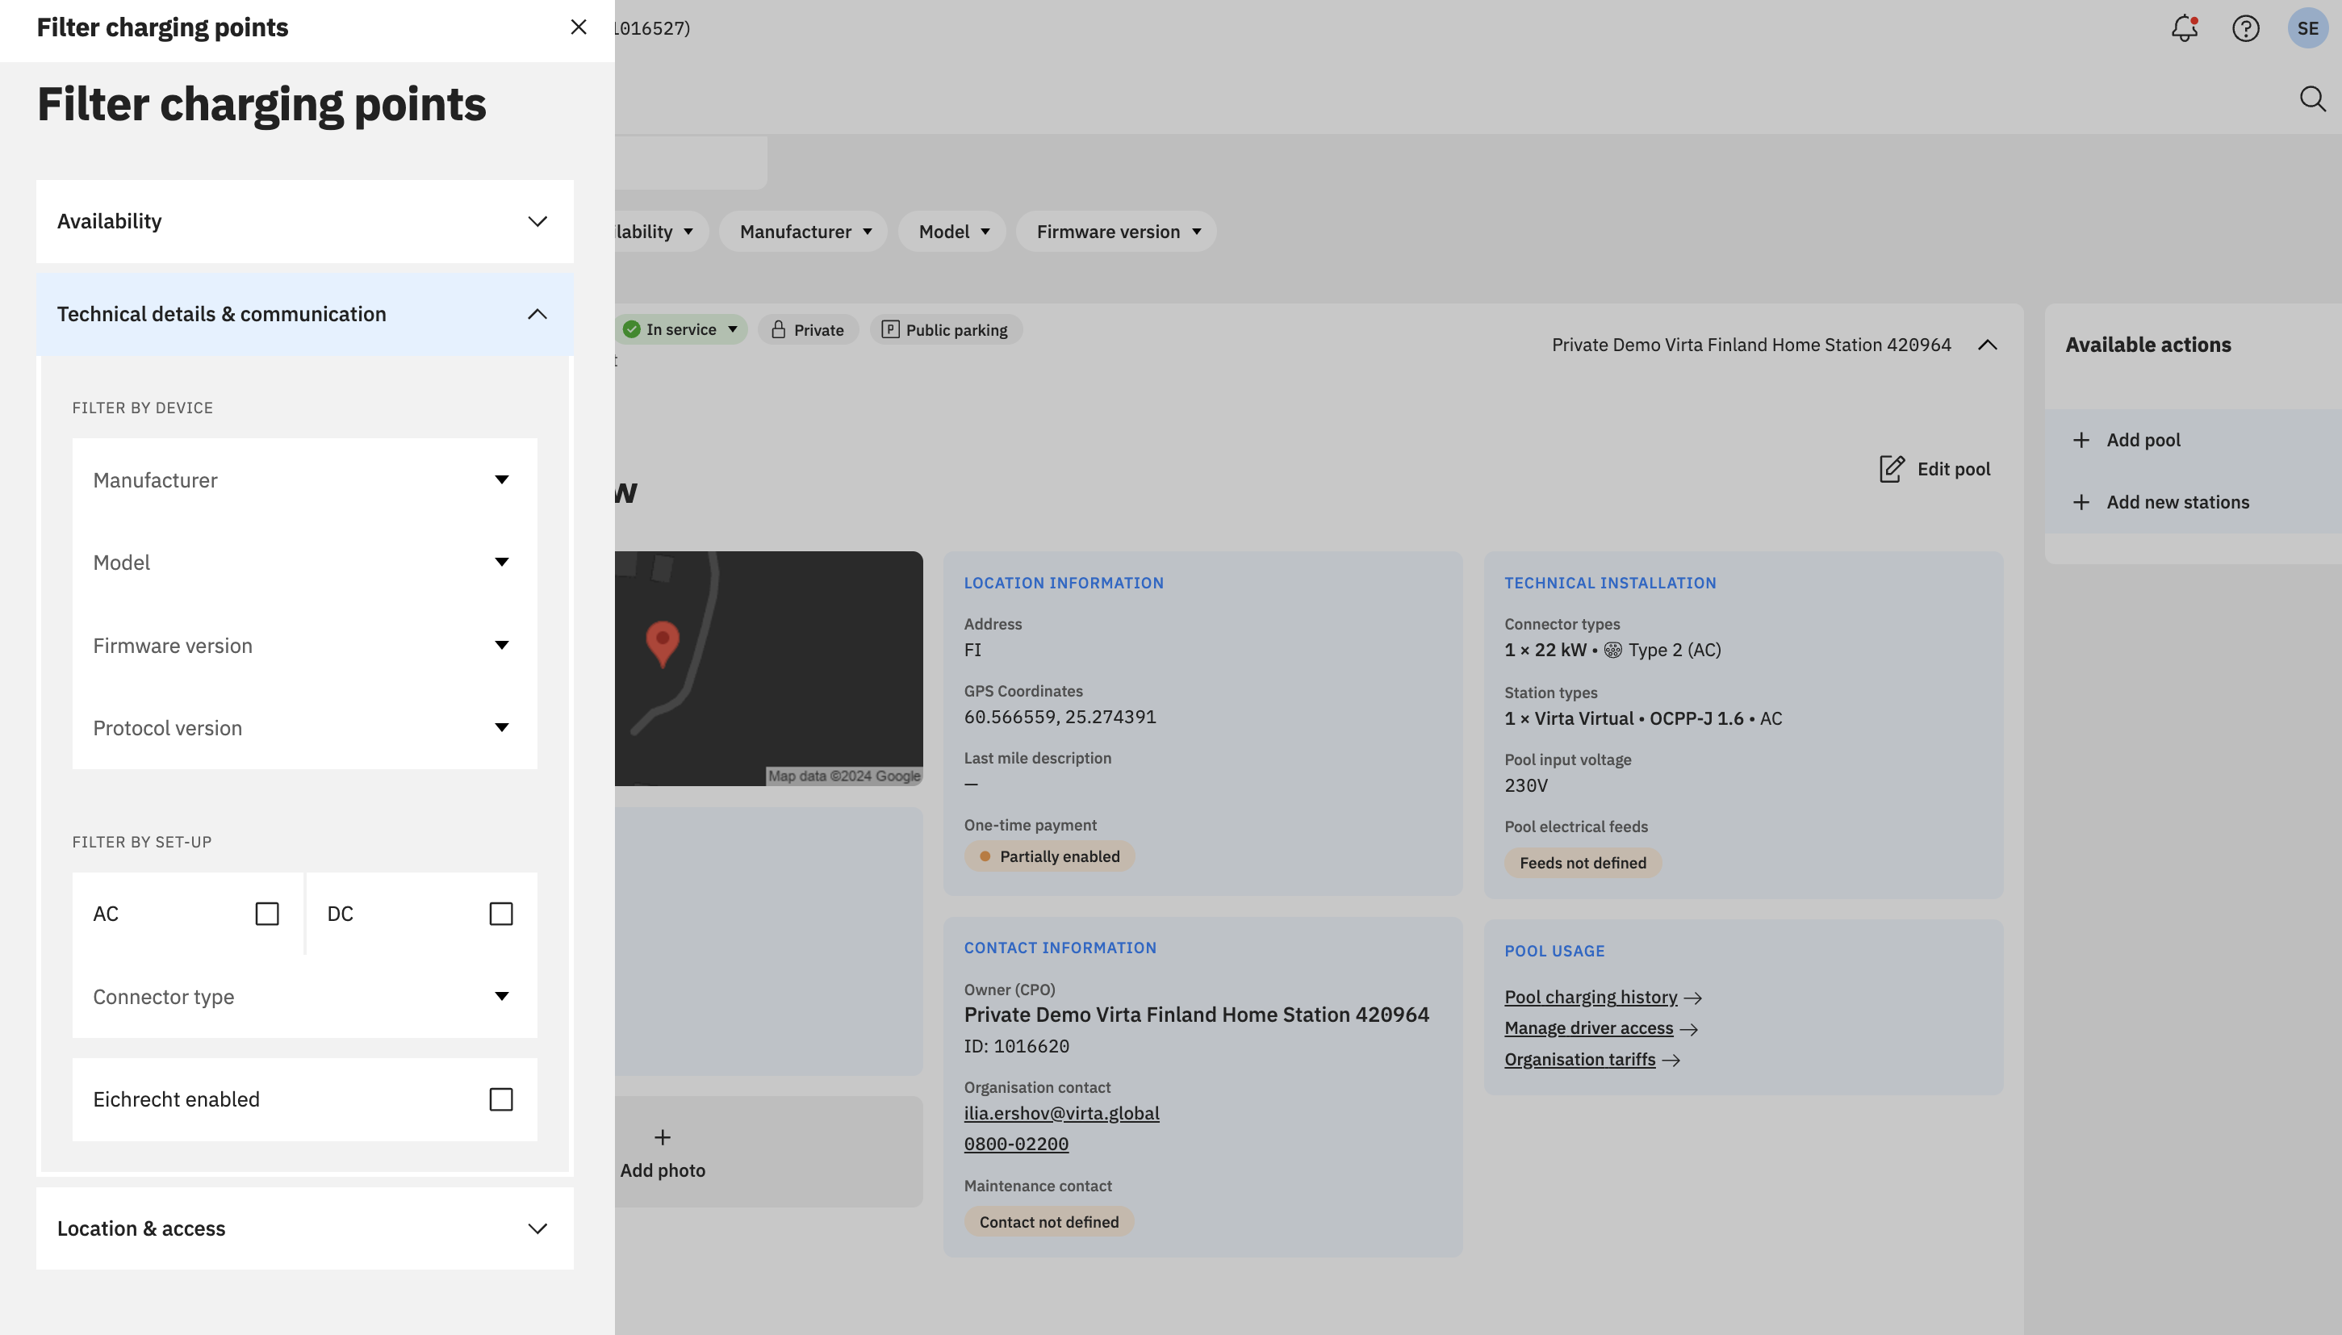The width and height of the screenshot is (2342, 1335).
Task: Collapse Technical details & communication section
Action: coord(305,314)
